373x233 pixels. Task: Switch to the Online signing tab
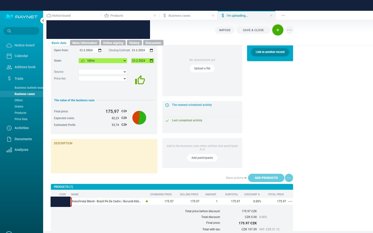(x=113, y=43)
